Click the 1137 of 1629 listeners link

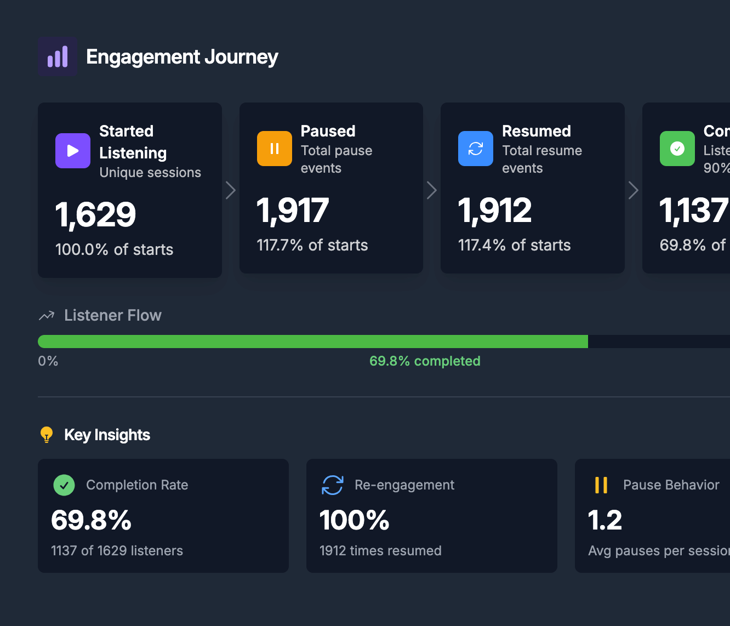[117, 550]
